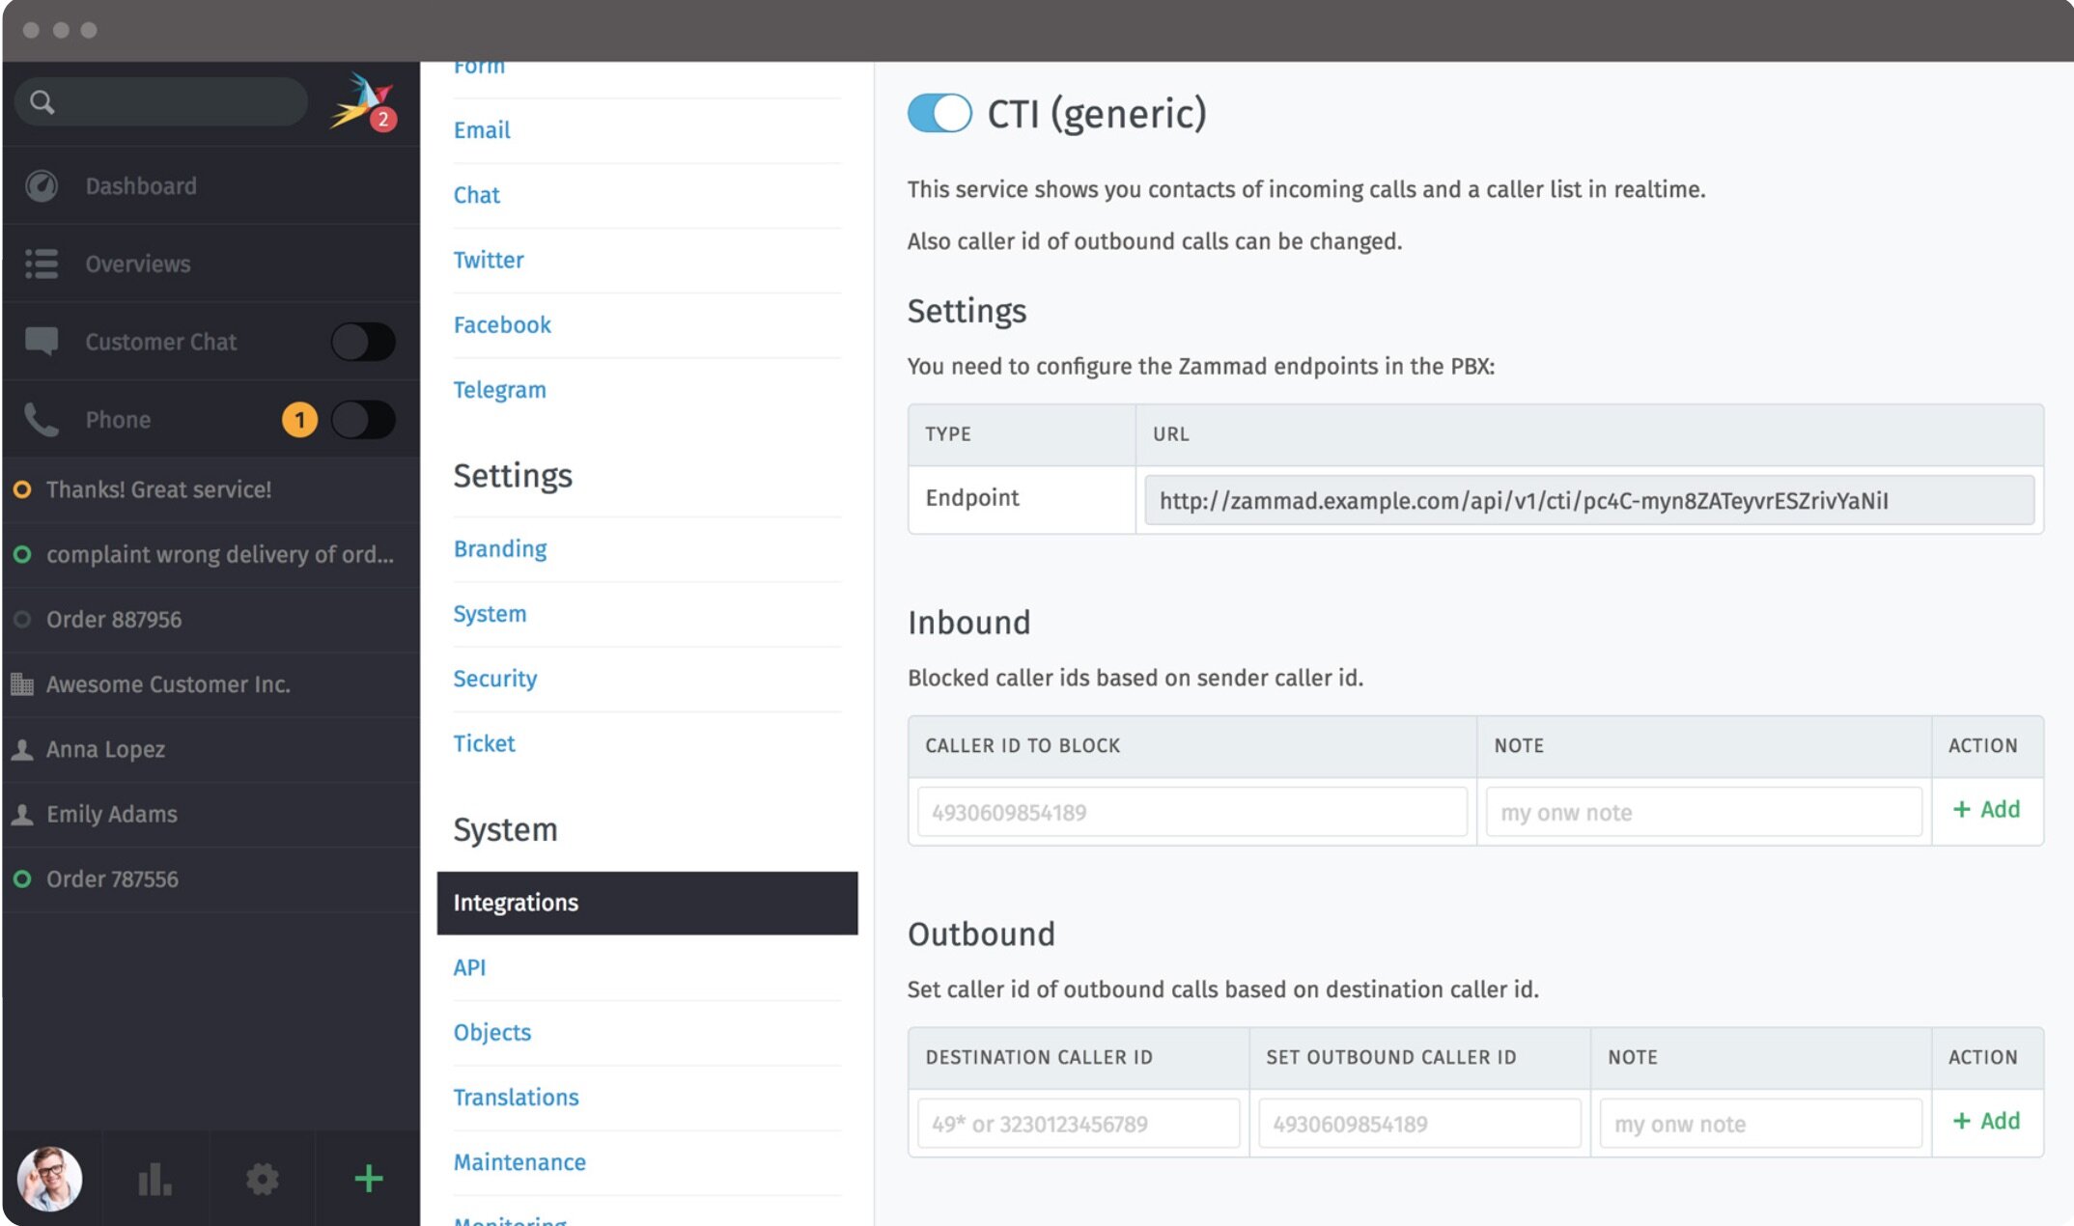The image size is (2074, 1226).
Task: Click the outbound destination caller ID field
Action: click(1077, 1123)
